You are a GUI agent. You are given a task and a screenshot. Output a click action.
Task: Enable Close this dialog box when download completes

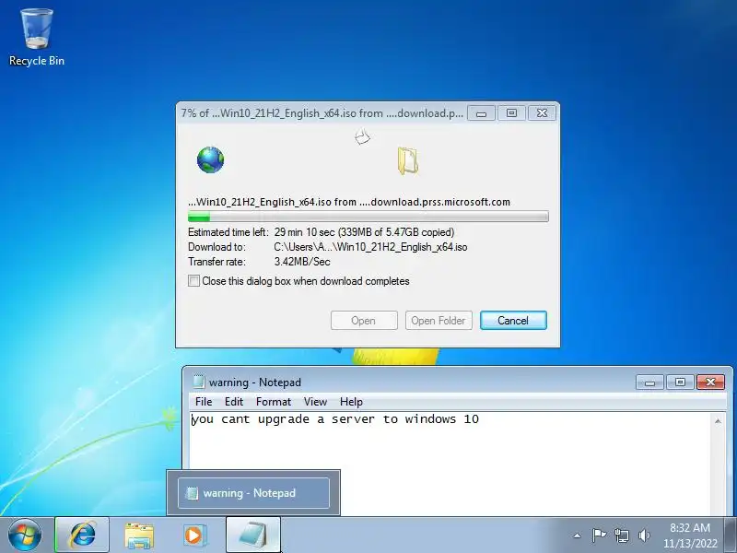click(x=193, y=281)
